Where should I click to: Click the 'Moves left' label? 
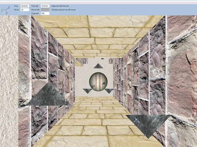(x=35, y=10)
